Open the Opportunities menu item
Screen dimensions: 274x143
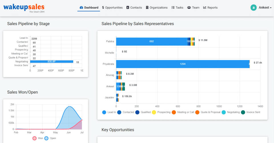[x=114, y=8]
